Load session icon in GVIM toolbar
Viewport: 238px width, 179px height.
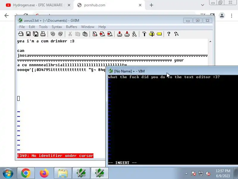tap(120, 34)
